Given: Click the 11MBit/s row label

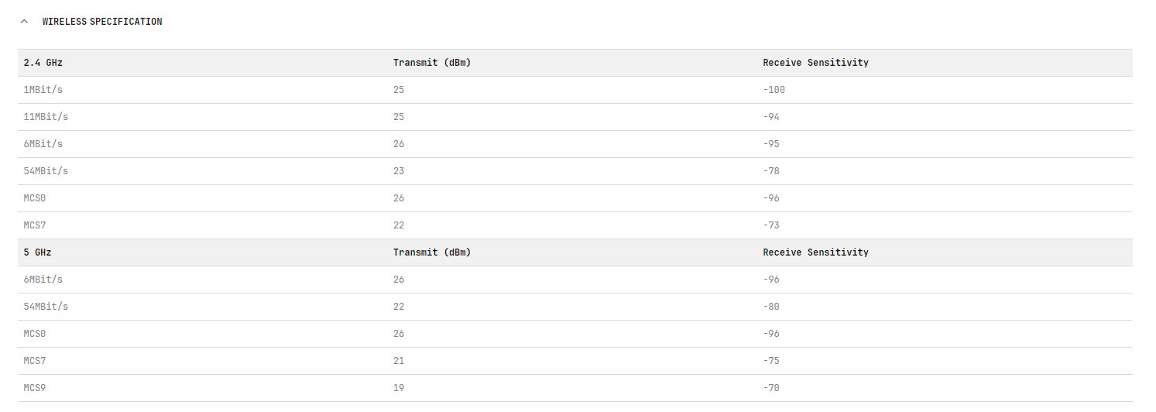Looking at the screenshot, I should [46, 117].
